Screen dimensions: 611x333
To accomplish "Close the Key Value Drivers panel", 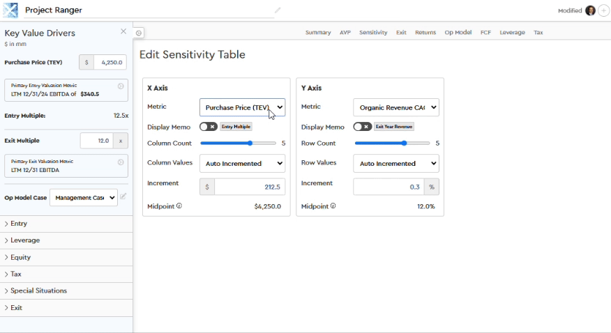I will [123, 31].
